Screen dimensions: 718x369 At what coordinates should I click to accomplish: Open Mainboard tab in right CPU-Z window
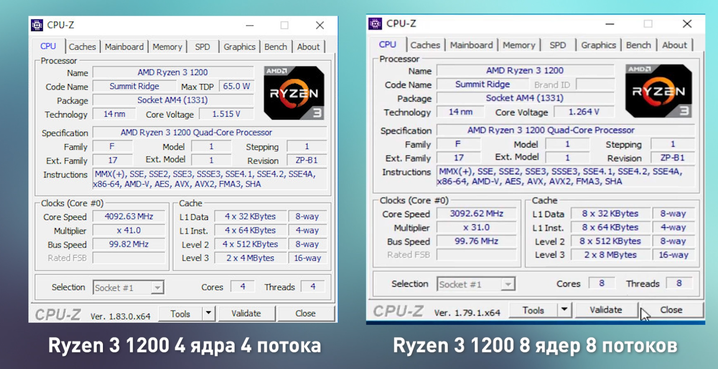pyautogui.click(x=471, y=45)
